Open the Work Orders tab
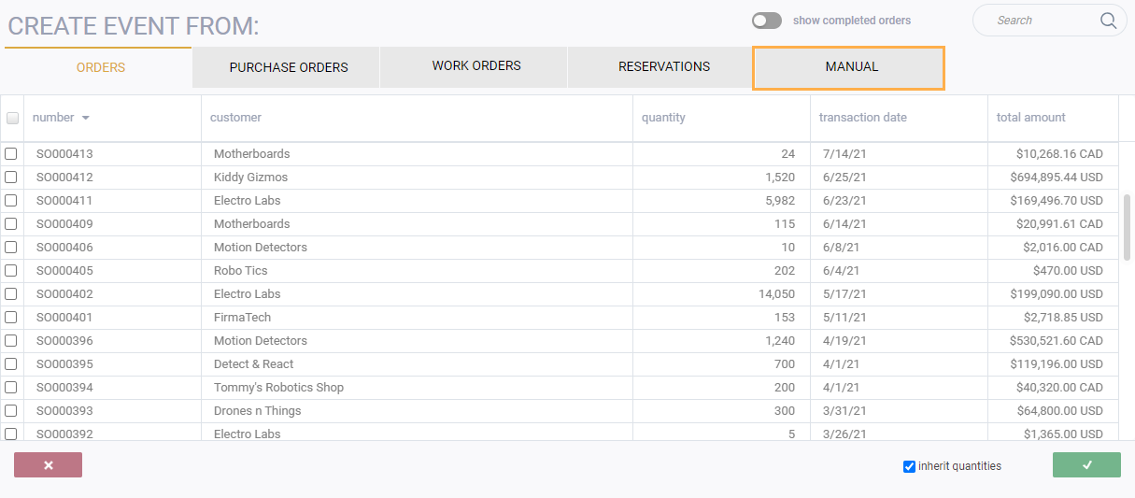 pyautogui.click(x=476, y=66)
